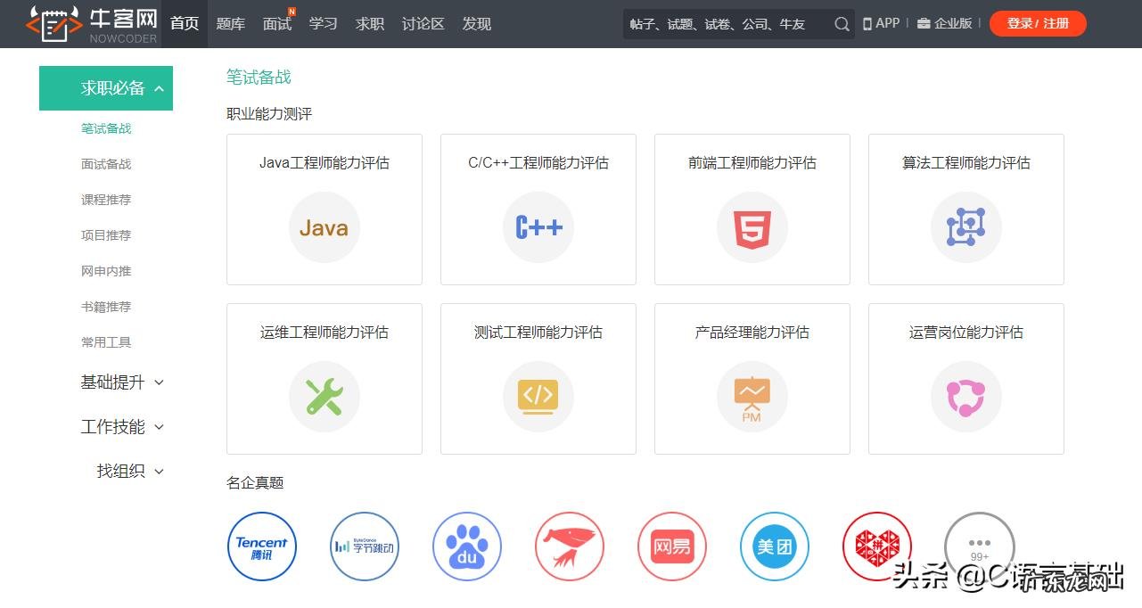Viewport: 1142px width, 608px height.
Task: Open the PM chart icon for 产品经理
Action: tap(752, 397)
